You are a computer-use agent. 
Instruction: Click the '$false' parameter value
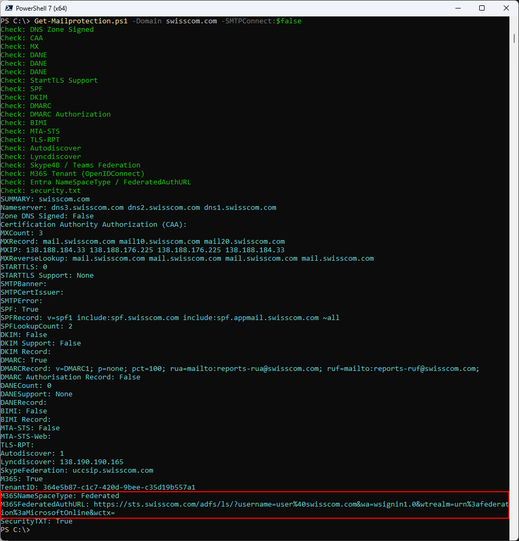pos(289,21)
